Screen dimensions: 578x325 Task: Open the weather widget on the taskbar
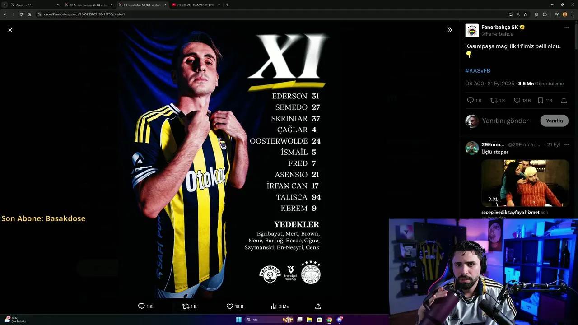pyautogui.click(x=14, y=320)
